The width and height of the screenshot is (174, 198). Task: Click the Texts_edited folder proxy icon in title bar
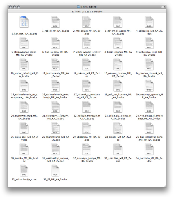pyautogui.click(x=79, y=6)
